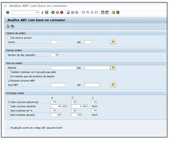Go to next page icon
The image size is (169, 142).
point(92,12)
